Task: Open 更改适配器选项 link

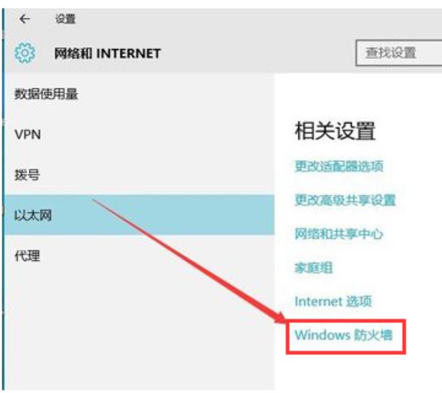Action: point(339,166)
